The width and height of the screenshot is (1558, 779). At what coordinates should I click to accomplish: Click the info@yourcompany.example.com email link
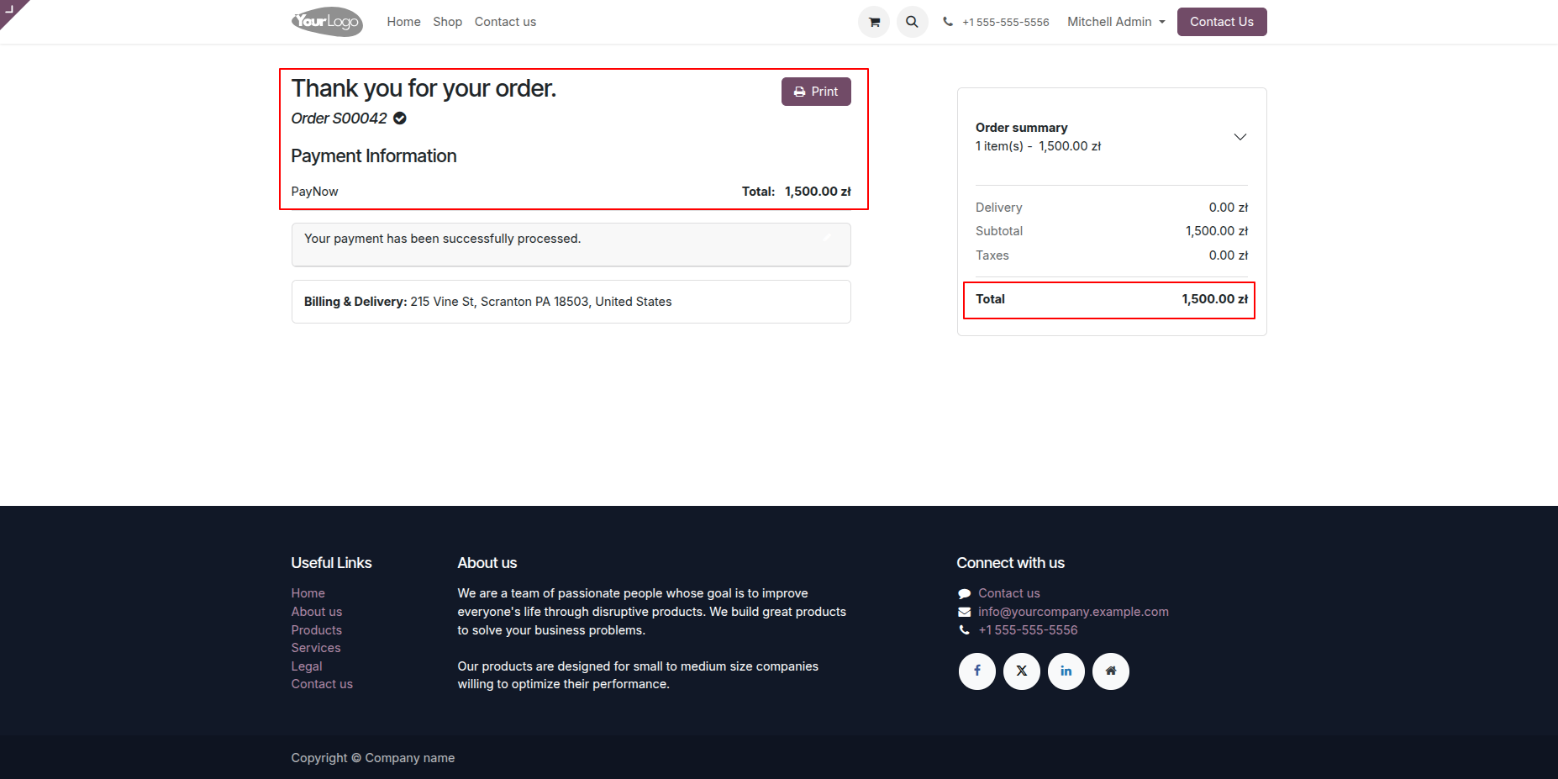pos(1073,612)
